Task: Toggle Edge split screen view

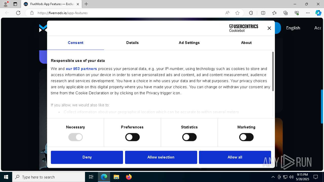Action: pos(263,13)
